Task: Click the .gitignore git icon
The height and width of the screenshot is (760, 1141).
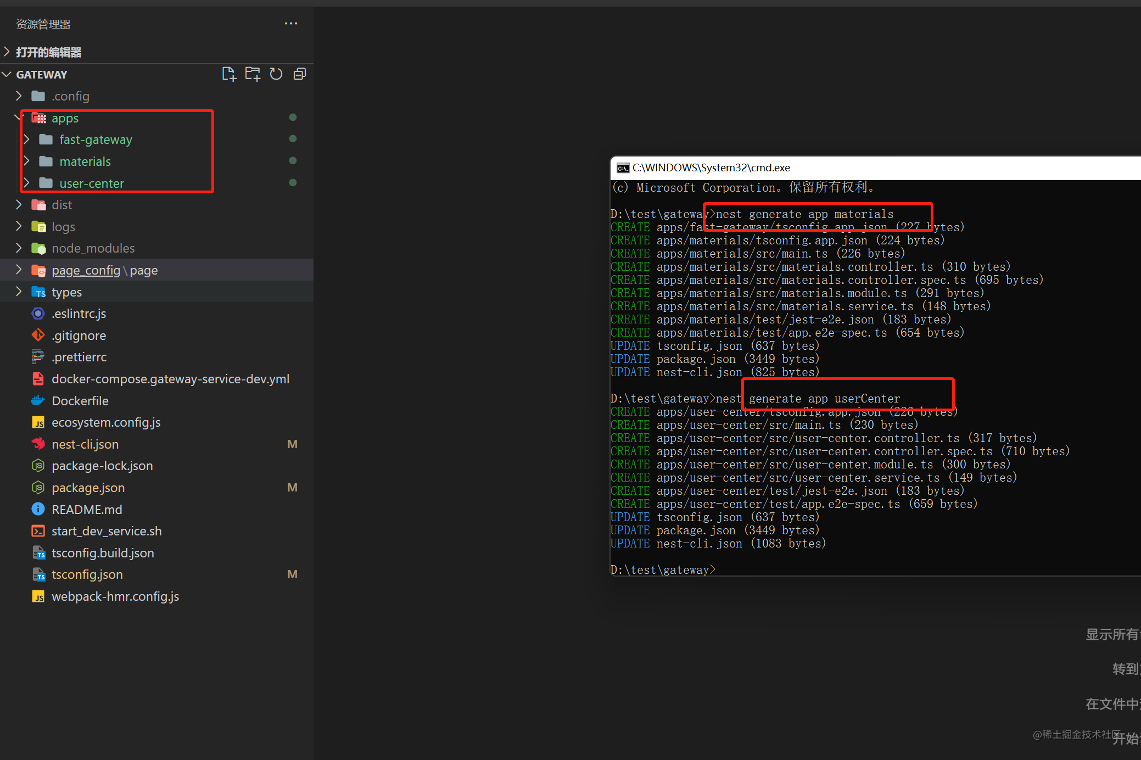Action: click(38, 336)
